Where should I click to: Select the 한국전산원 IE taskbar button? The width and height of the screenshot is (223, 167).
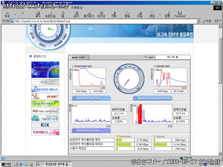(54, 164)
